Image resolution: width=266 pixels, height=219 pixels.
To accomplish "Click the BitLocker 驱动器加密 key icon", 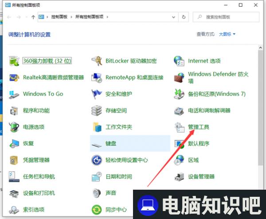I will 97,61.
